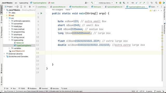This screenshot has width=166, height=93.
Task: Click the master branch status widget
Action: (x=158, y=91)
